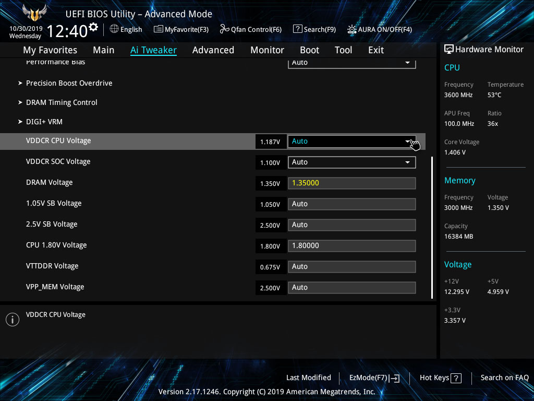Click Search on FAQ link
The width and height of the screenshot is (534, 401).
[504, 378]
